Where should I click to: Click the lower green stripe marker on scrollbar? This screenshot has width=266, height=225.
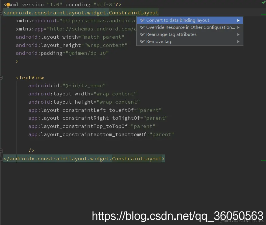(x=264, y=160)
